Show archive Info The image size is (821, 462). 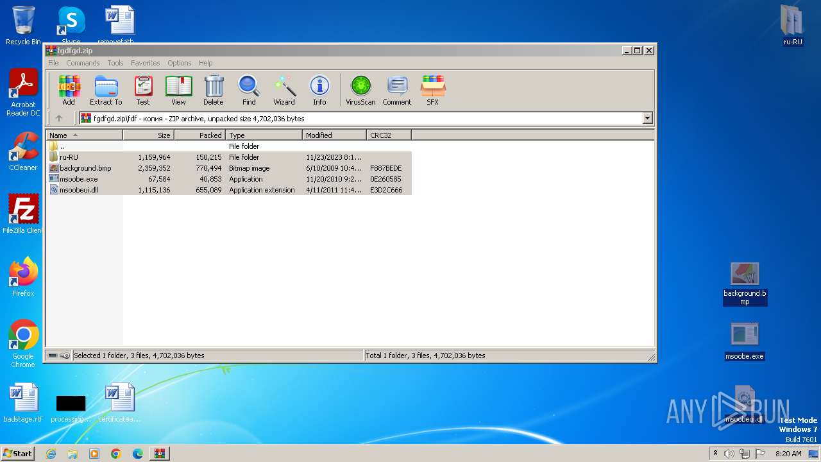click(x=319, y=90)
